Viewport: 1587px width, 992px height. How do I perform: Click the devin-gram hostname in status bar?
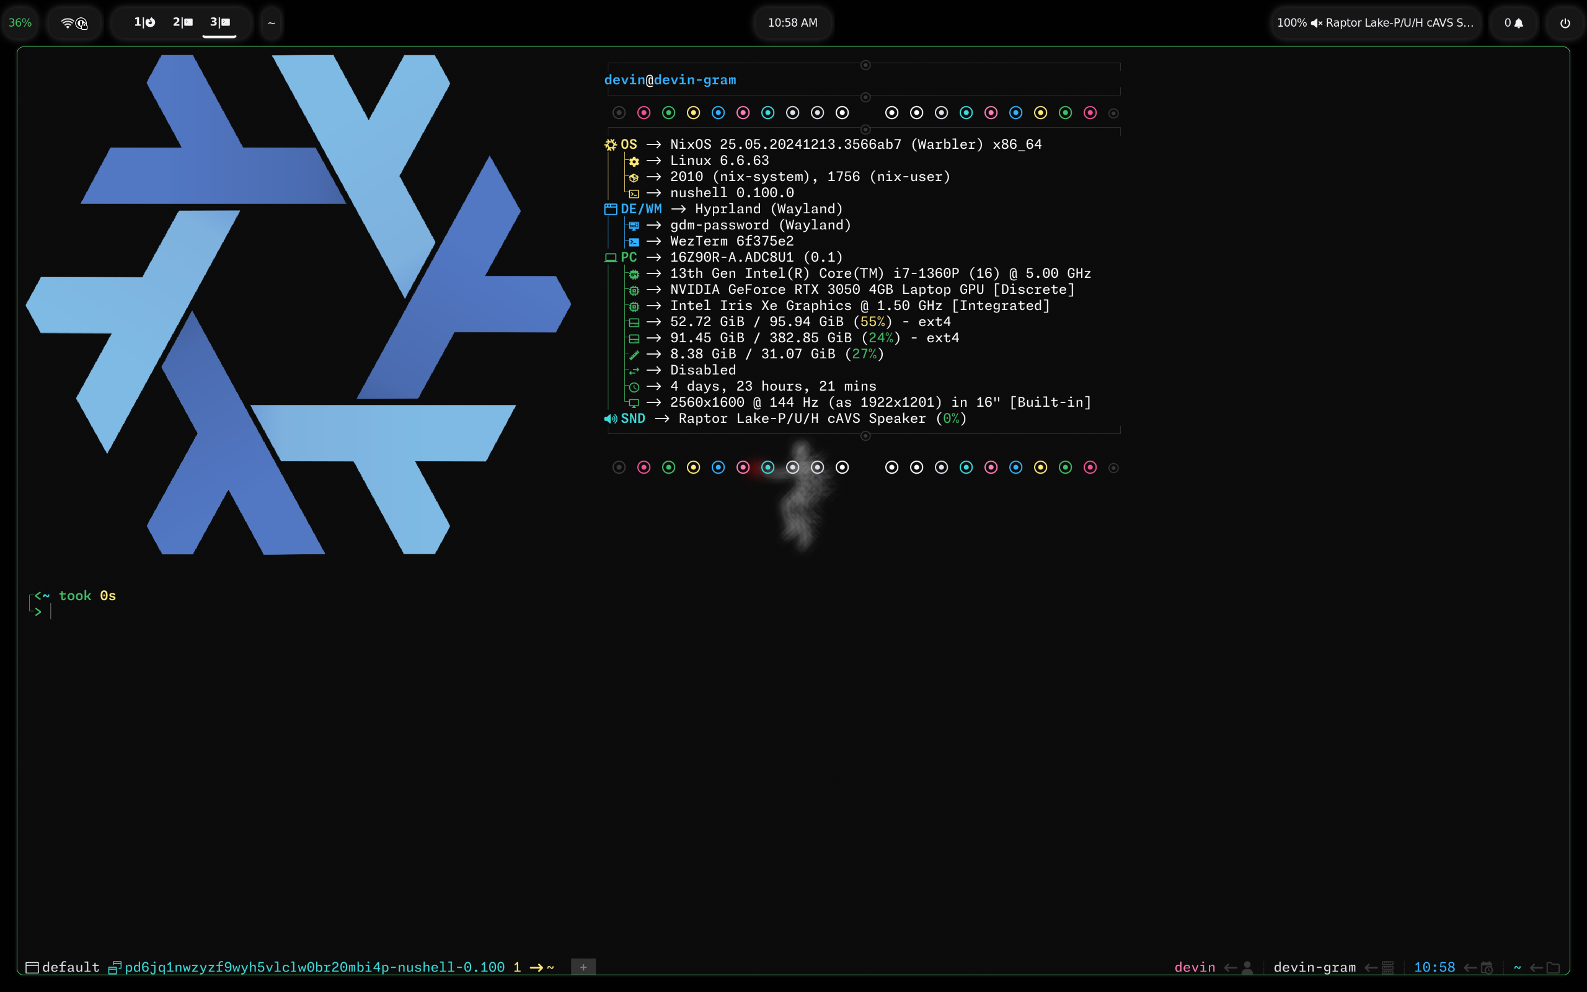coord(1314,967)
